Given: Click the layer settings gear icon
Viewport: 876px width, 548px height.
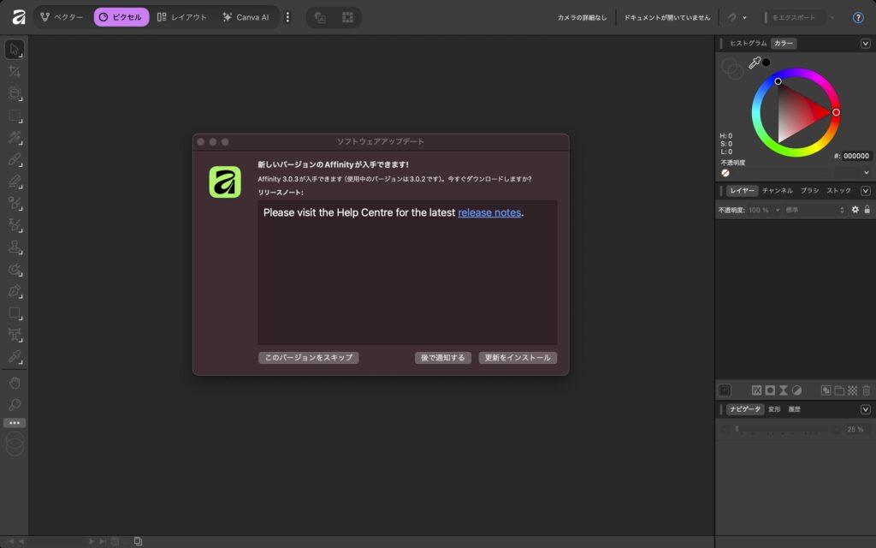Looking at the screenshot, I should 854,210.
